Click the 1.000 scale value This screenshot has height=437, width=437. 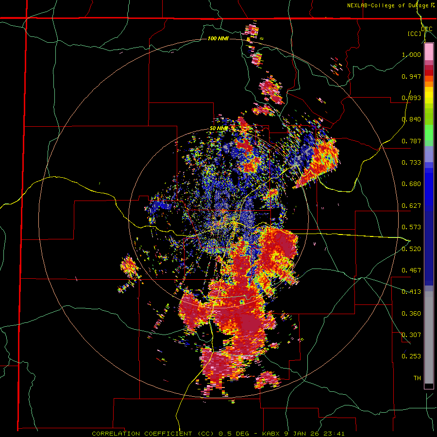[x=411, y=54]
